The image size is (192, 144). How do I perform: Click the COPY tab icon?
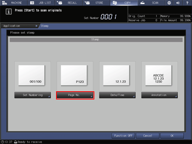tap(115, 3)
